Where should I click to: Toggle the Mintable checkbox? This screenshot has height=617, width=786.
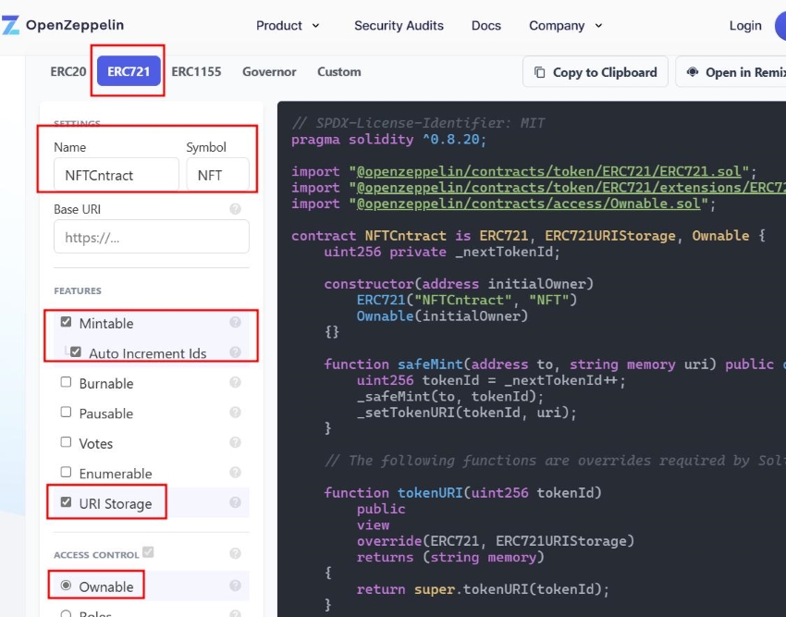tap(66, 322)
